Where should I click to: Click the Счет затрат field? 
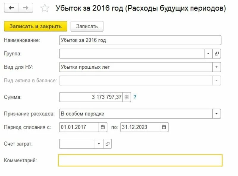pos(77,144)
